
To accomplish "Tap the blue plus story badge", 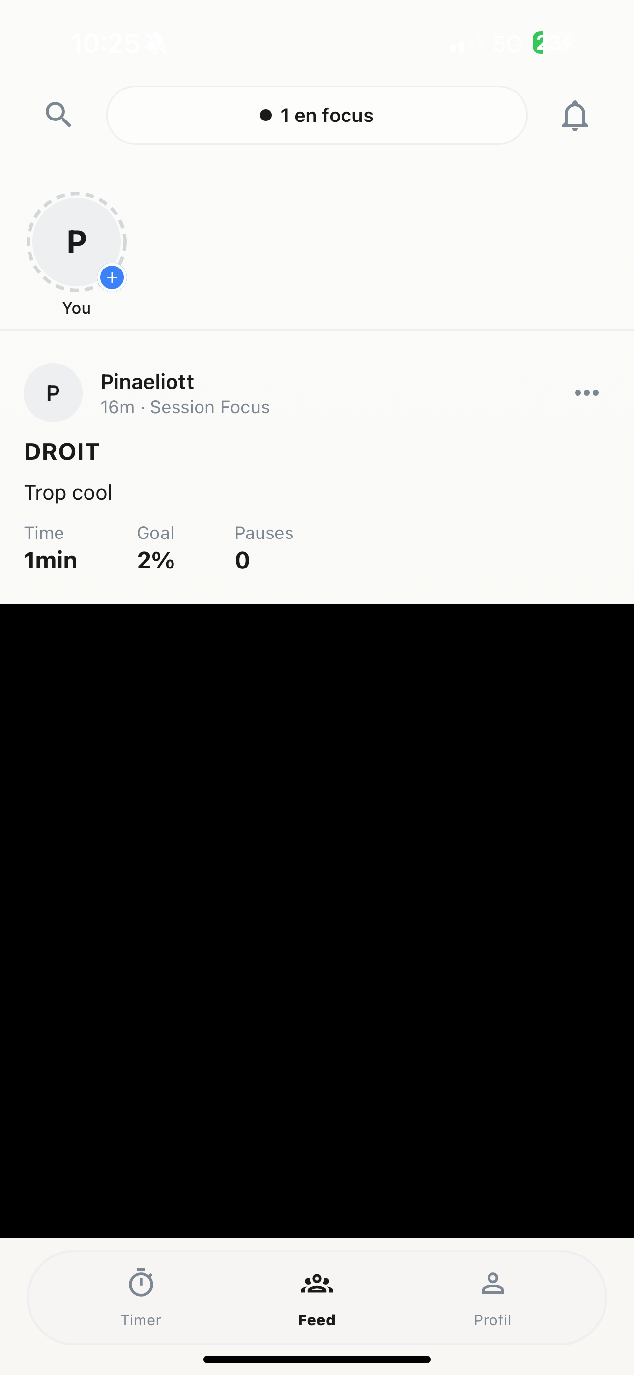I will click(x=112, y=277).
